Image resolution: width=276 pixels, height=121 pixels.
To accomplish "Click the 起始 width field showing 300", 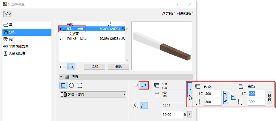I will click(x=213, y=102).
